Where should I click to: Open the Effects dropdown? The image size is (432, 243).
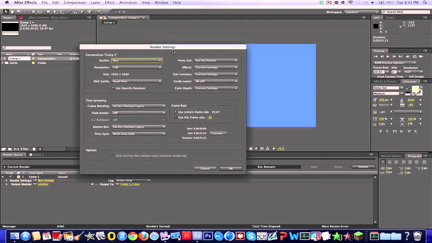coord(216,67)
